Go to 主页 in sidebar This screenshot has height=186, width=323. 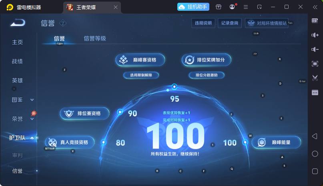tap(17, 42)
